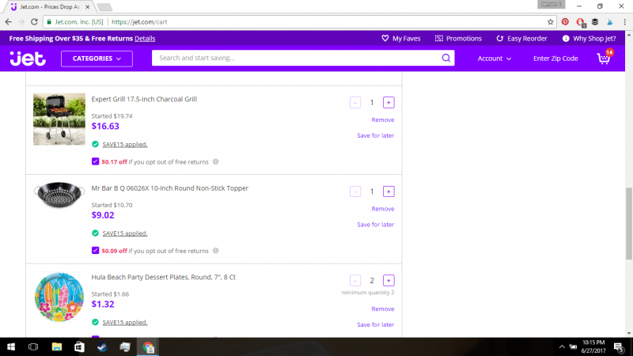This screenshot has height=356, width=633.
Task: Increase Mr Bar B Q Topper quantity
Action: [389, 191]
